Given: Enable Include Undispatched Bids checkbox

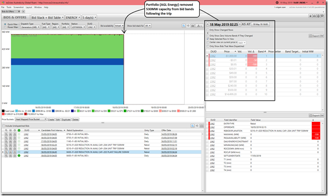Looking at the screenshot, I should (4, 126).
